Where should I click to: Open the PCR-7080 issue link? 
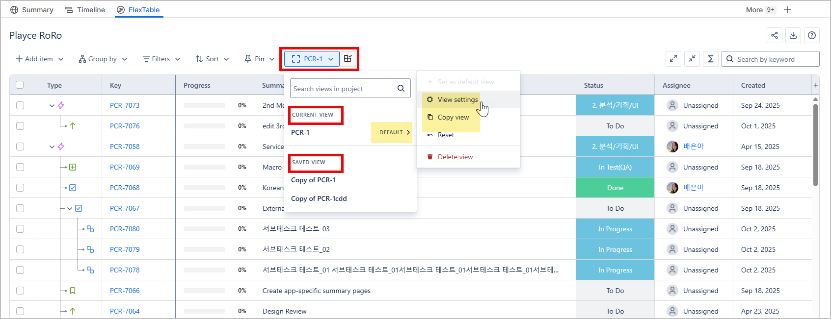pos(125,229)
